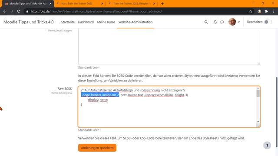Screen dimensions: 278x156
Task: Open the Dashboard menu item
Action: click(x=86, y=22)
